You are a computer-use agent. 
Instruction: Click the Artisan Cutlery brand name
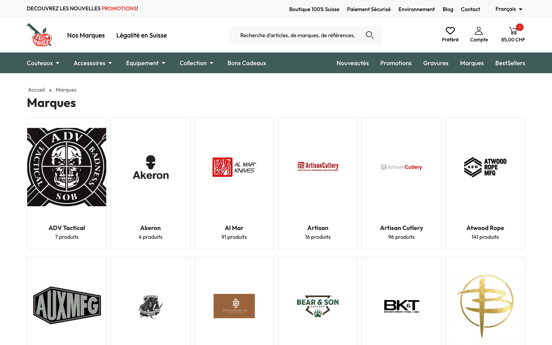pos(401,228)
